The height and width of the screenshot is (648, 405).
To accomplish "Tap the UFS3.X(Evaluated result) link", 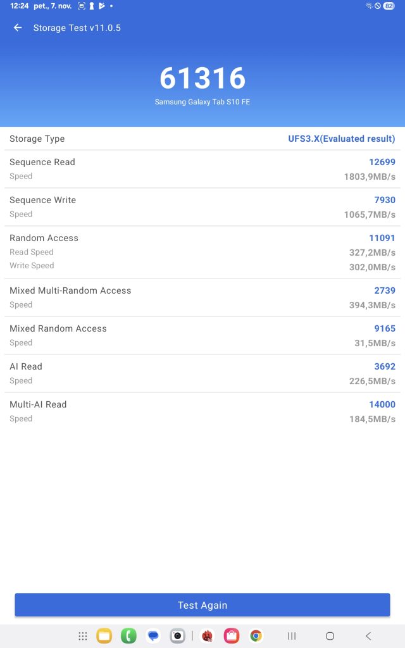I will 341,139.
